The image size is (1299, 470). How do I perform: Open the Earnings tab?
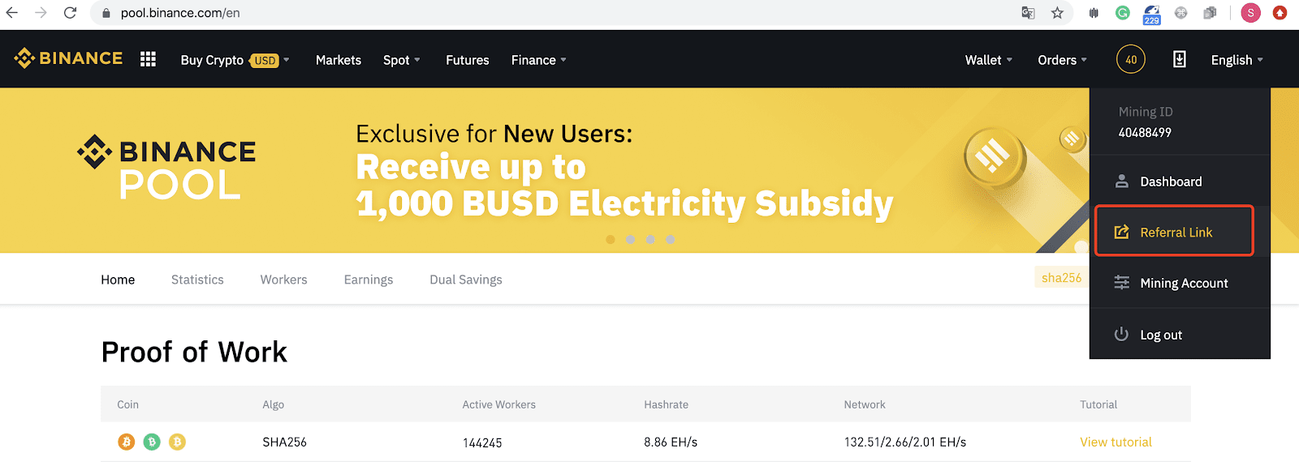click(369, 280)
